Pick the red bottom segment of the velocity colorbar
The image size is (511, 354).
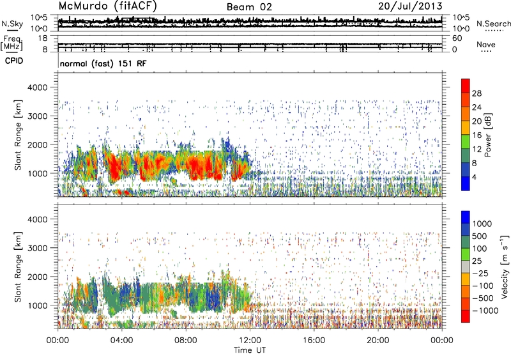pos(466,316)
